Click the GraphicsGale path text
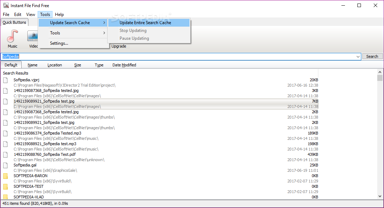Screen dimensions: 384x208 [45, 170]
